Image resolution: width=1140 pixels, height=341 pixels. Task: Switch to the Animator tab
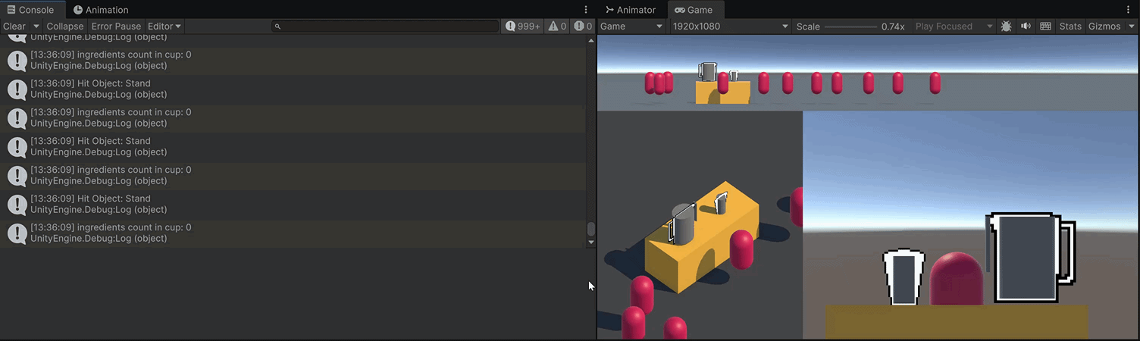[x=631, y=10]
